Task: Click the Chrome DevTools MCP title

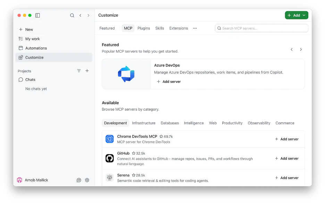Action: [137, 136]
